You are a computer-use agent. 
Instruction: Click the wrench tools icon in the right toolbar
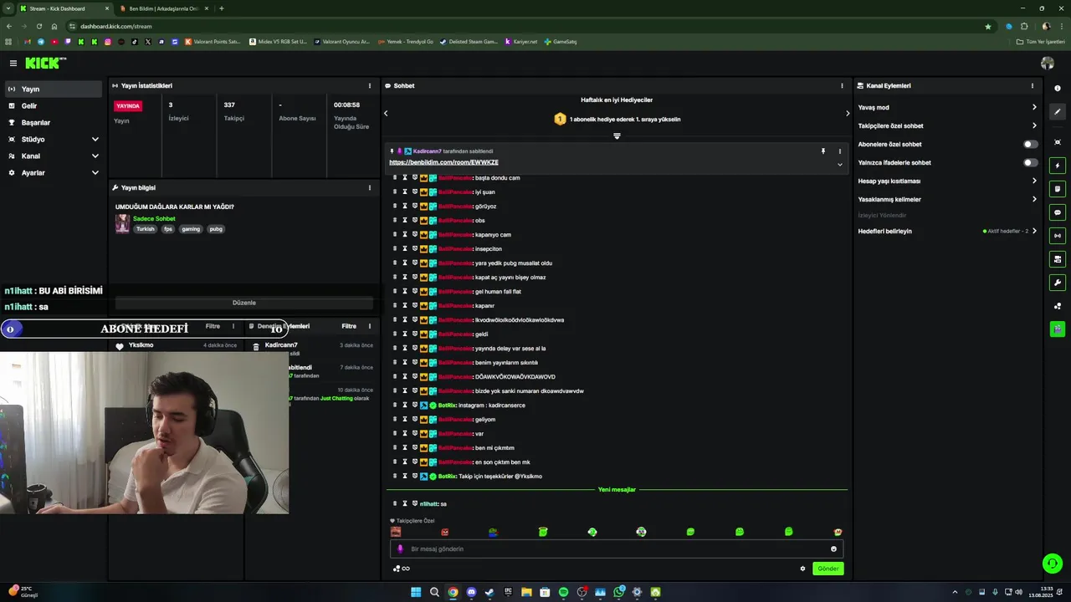click(x=1058, y=283)
